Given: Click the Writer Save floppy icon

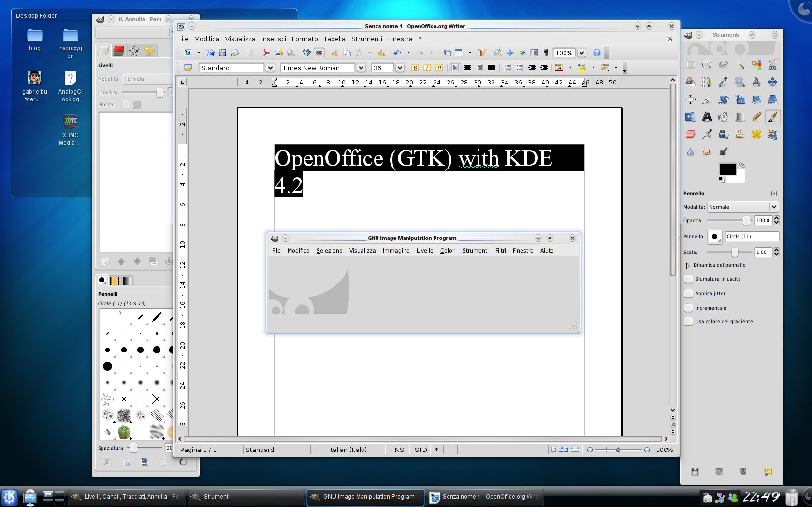Looking at the screenshot, I should click(223, 53).
